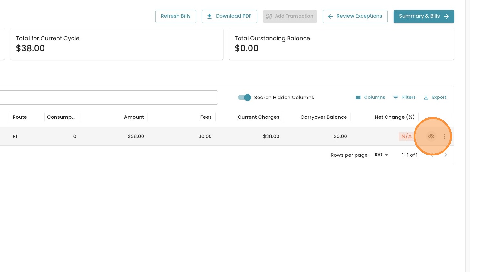Click Refresh Bills button

(176, 16)
